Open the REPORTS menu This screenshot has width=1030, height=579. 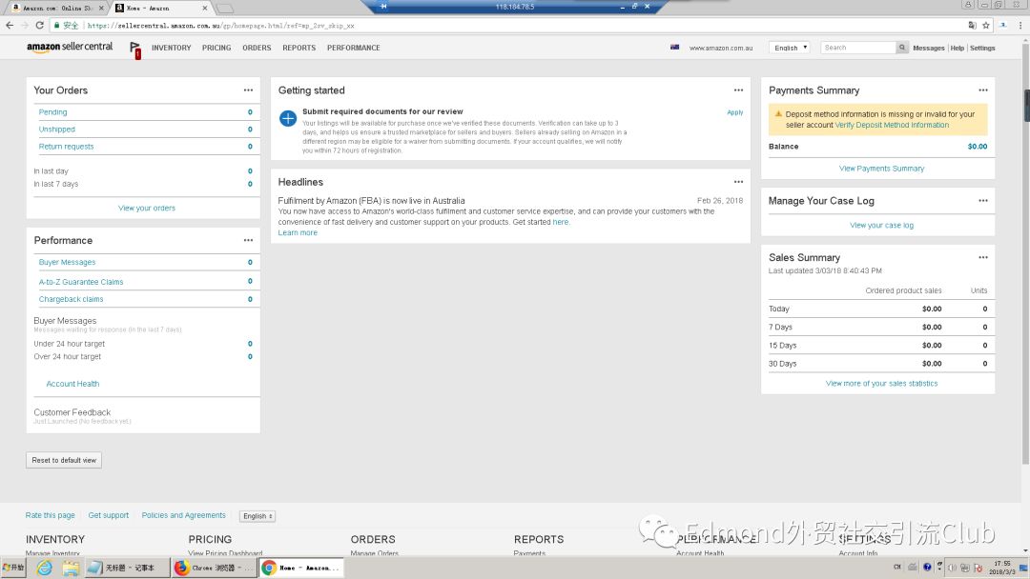click(x=299, y=48)
